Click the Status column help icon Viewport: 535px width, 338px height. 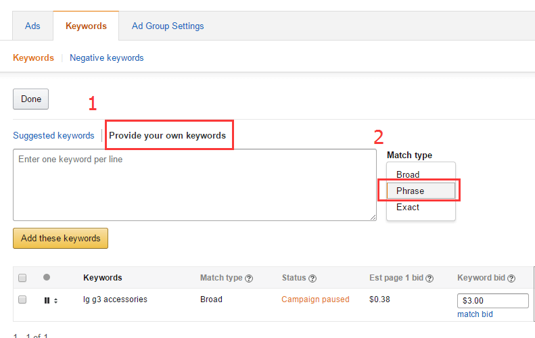click(312, 278)
